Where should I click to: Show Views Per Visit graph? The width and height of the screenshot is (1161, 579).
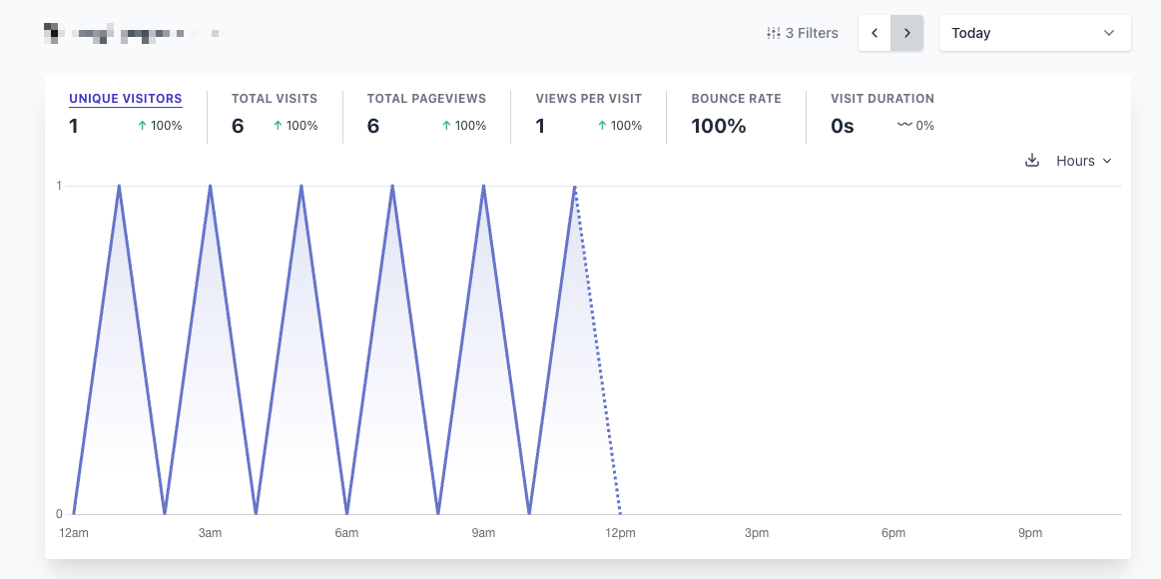pyautogui.click(x=588, y=99)
